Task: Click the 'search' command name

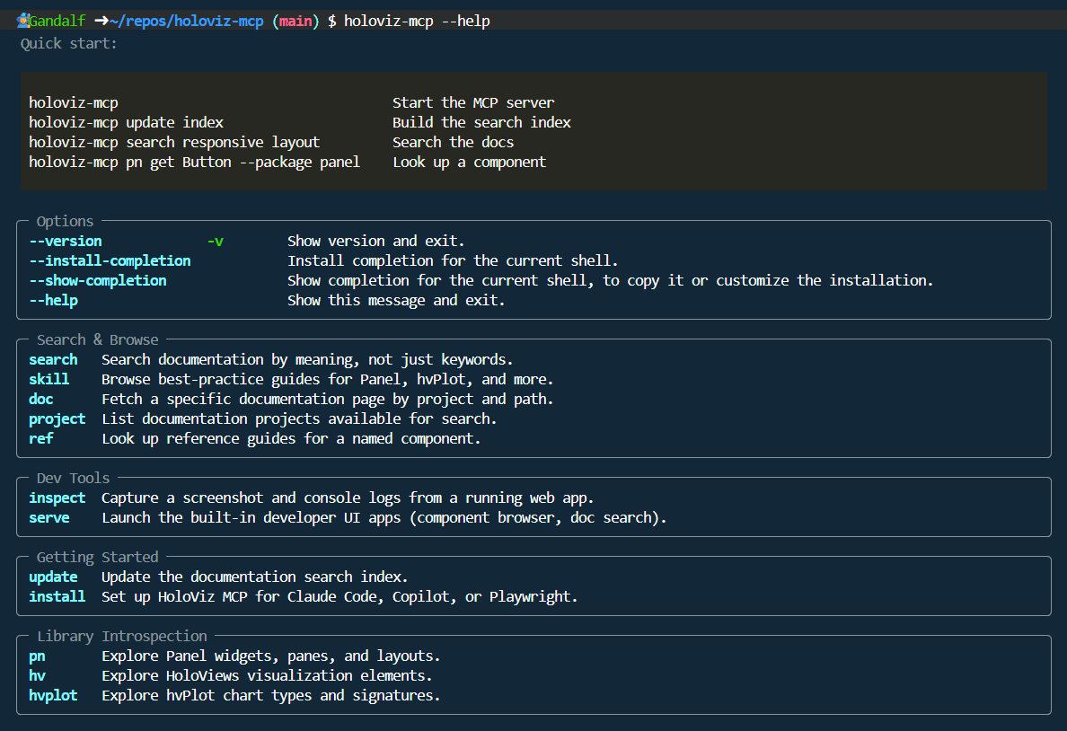Action: (53, 359)
